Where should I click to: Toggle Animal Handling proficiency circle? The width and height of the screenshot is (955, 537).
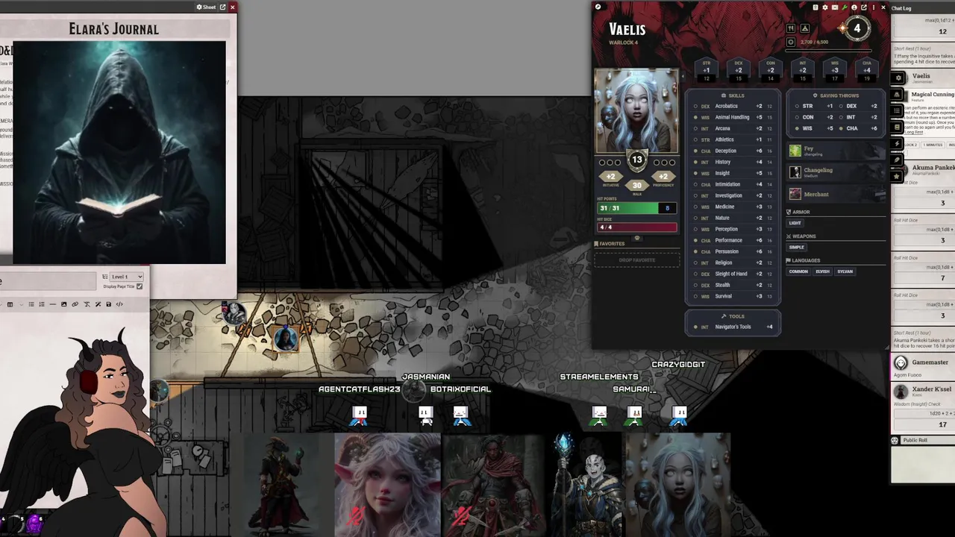click(695, 117)
